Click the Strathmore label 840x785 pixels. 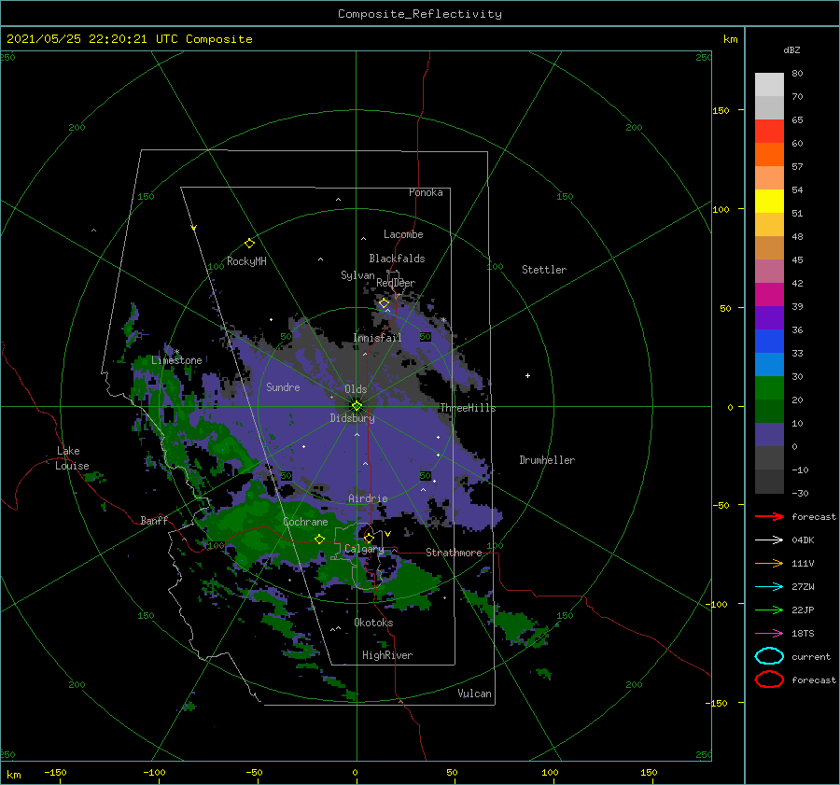[x=454, y=553]
